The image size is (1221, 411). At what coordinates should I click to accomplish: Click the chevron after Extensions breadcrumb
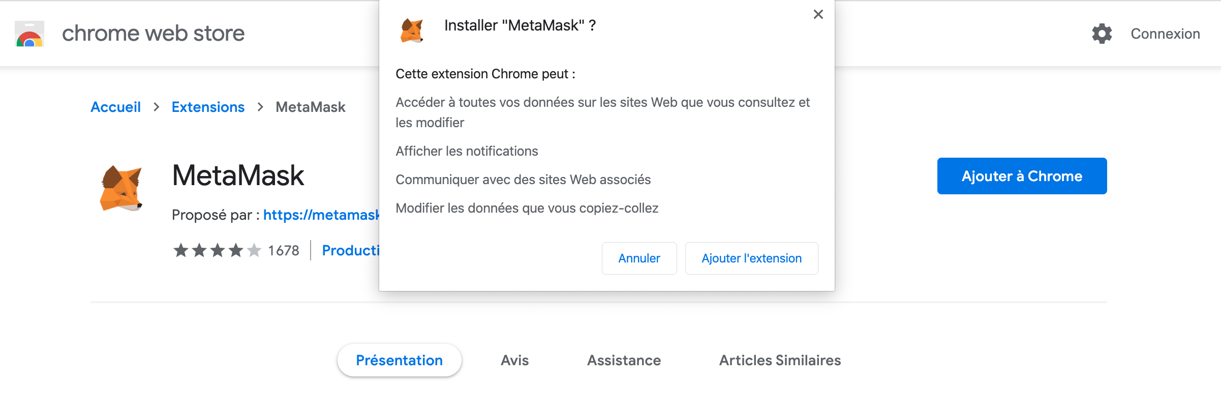(260, 107)
